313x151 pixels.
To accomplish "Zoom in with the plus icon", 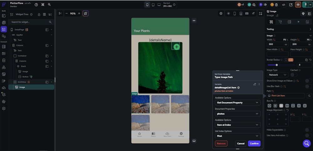I will [x=79, y=13].
